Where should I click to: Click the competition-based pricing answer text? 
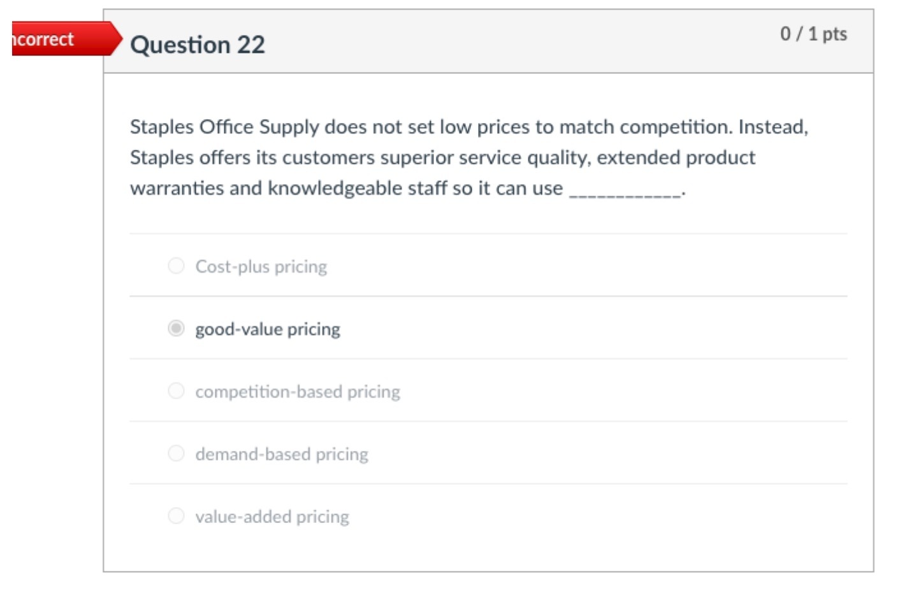click(x=297, y=391)
